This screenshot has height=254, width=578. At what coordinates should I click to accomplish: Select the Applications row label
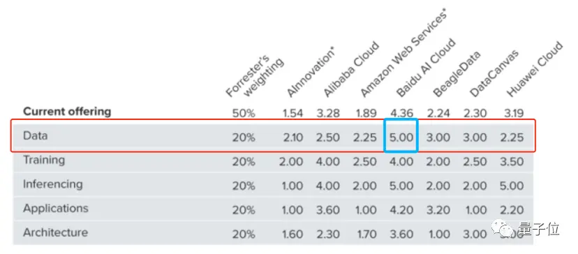coord(56,209)
